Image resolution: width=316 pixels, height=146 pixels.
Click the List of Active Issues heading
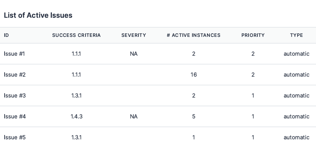click(38, 15)
